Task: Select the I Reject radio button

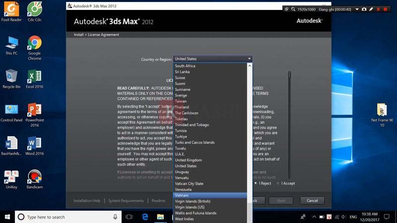Action: [x=256, y=183]
